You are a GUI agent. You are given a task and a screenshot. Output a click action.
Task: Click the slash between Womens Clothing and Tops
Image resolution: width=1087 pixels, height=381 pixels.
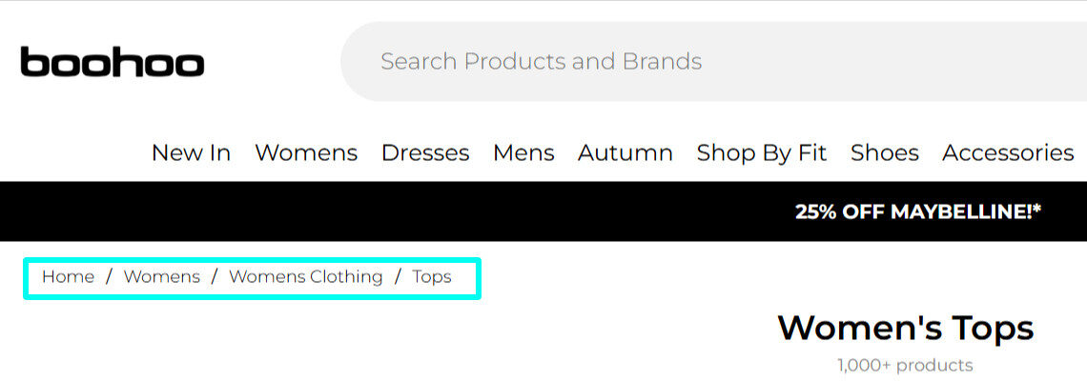tap(398, 277)
